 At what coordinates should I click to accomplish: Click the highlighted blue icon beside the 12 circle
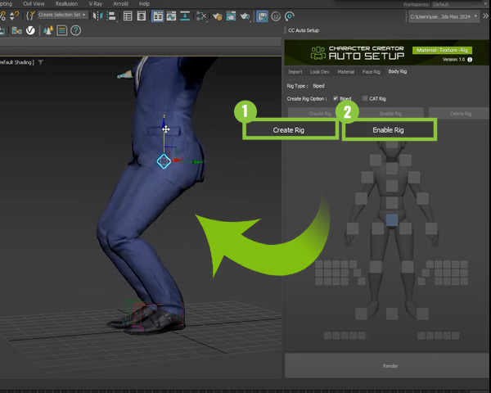[x=262, y=16]
